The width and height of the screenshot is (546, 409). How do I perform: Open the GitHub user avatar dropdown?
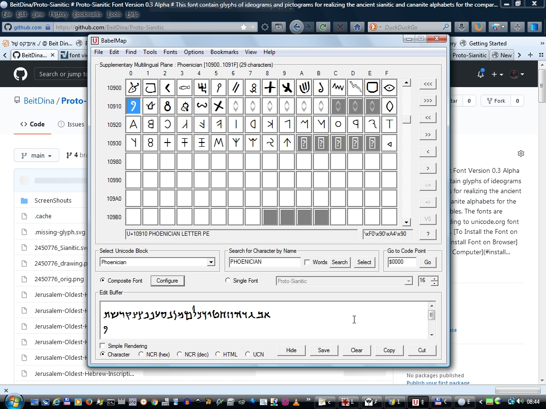click(x=517, y=74)
